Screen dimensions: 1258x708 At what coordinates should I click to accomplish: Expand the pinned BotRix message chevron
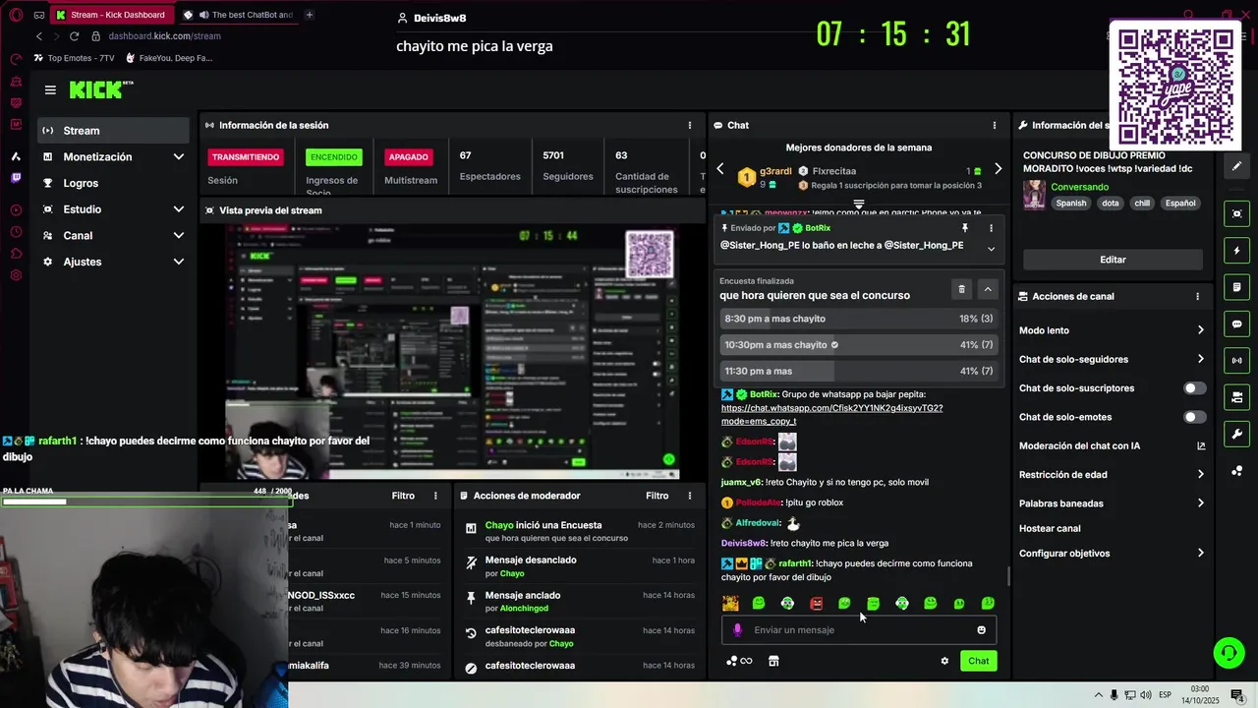(991, 249)
